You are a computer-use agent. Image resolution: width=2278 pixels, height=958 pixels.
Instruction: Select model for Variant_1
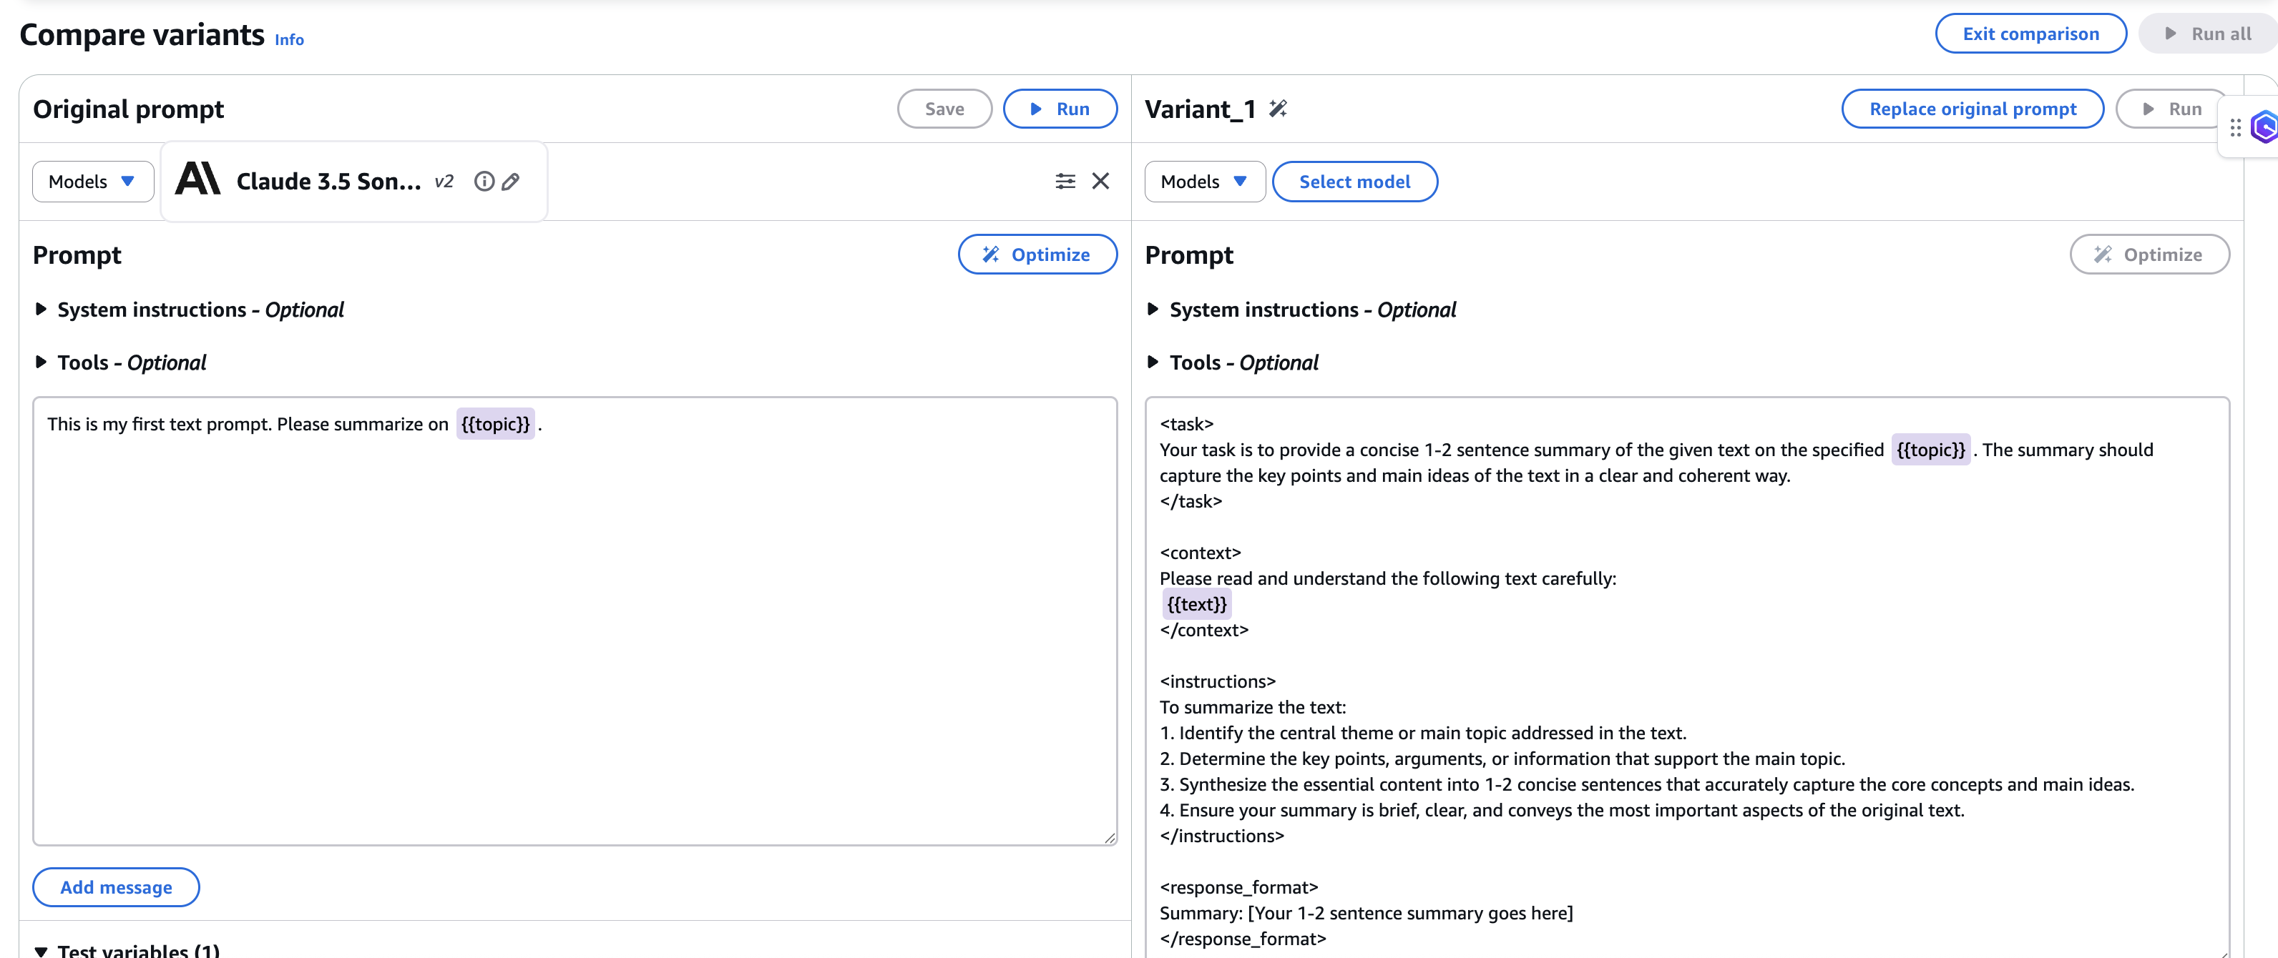point(1355,181)
